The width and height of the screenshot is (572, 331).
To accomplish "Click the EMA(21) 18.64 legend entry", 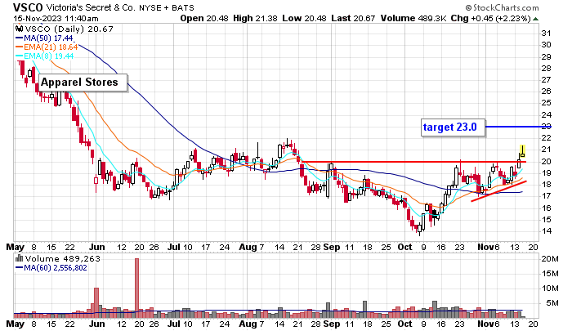I will click(x=47, y=47).
